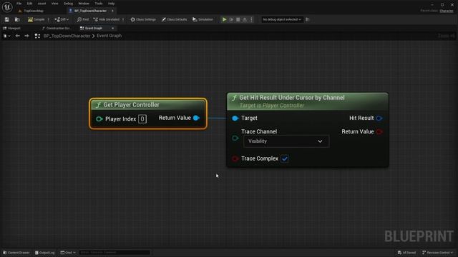Open the Output Log
458x257 pixels.
[44, 253]
